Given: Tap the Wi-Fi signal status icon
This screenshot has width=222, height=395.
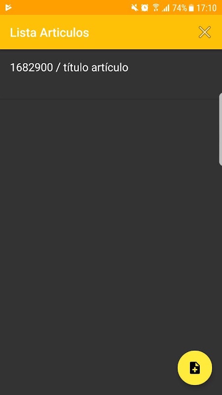Looking at the screenshot, I should (156, 8).
